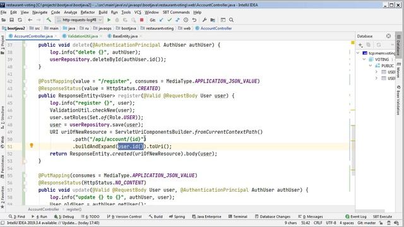Open the SBT Commands menu

(176, 12)
